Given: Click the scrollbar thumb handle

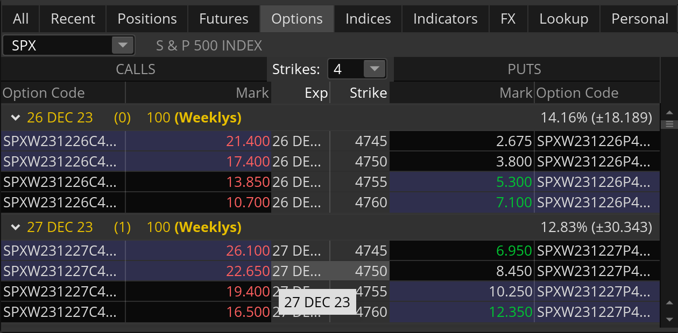Looking at the screenshot, I should (x=669, y=124).
